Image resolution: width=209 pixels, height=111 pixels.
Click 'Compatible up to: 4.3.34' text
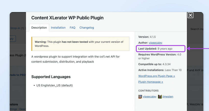coord(154,64)
